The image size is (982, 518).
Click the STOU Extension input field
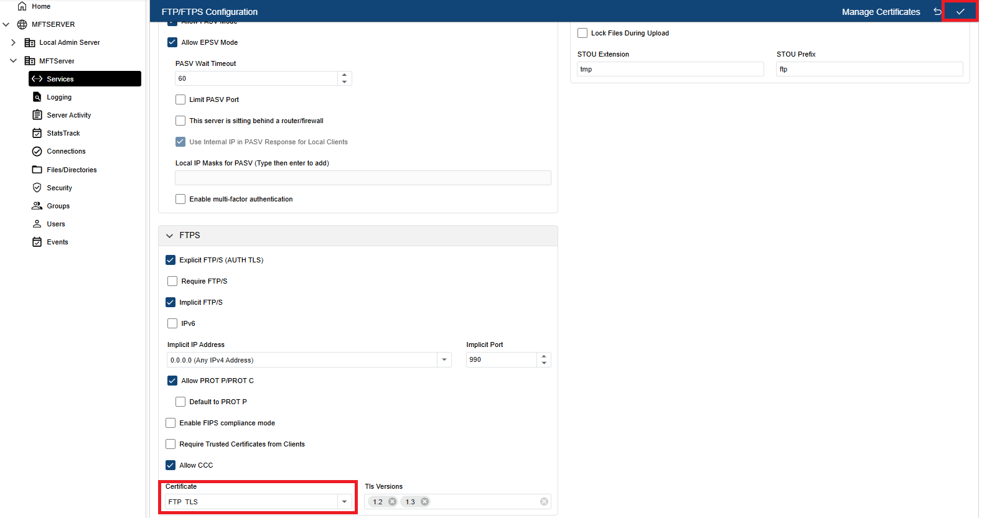coord(670,69)
